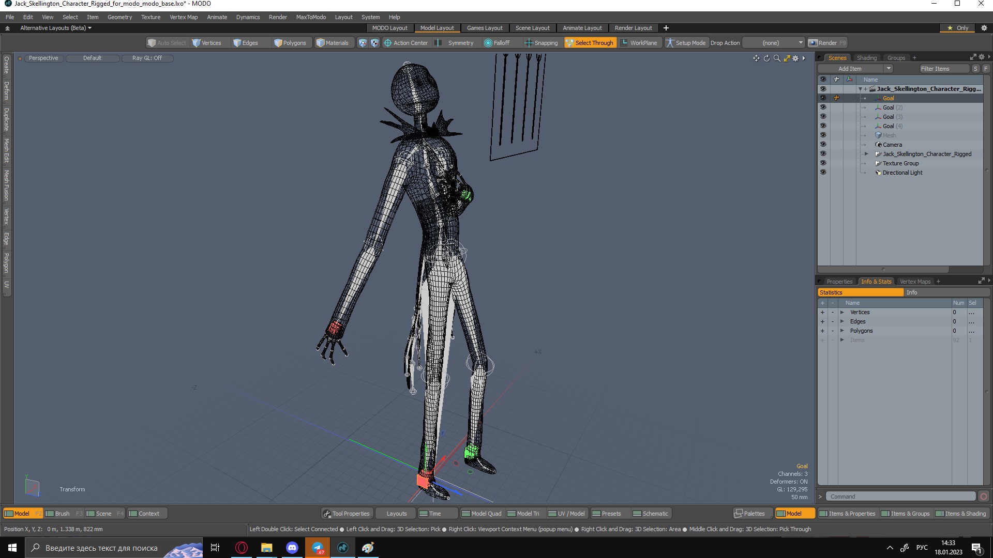Image resolution: width=993 pixels, height=558 pixels.
Task: Expand Jack_Skellington_Character_Rigged folder
Action: pos(866,154)
